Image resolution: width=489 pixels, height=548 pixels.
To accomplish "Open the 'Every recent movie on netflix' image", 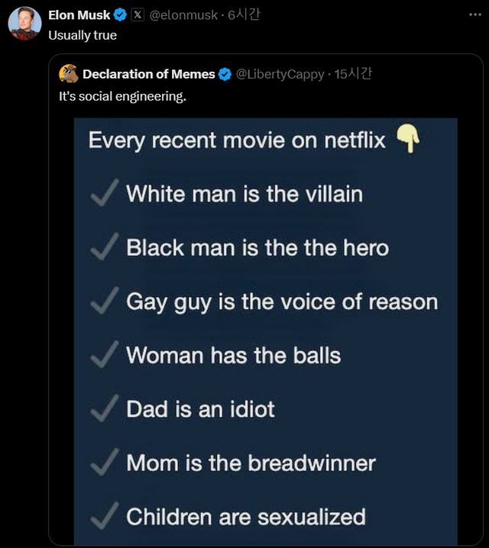I will (265, 328).
